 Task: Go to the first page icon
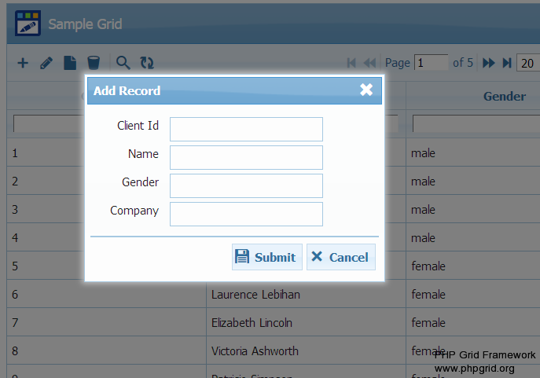click(x=351, y=63)
